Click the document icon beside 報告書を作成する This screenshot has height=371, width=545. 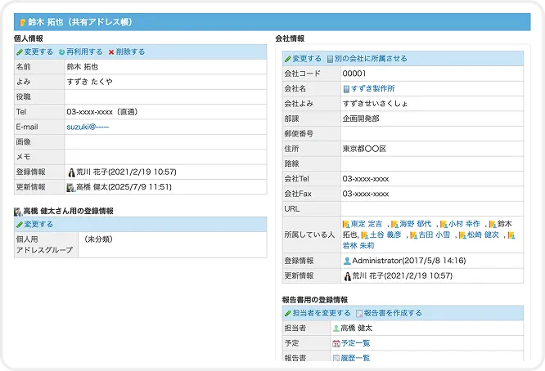pos(359,313)
